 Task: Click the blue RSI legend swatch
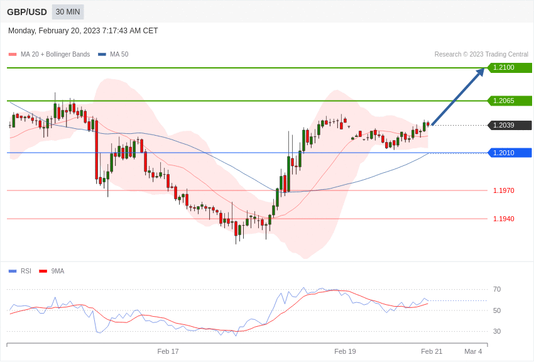tap(13, 271)
